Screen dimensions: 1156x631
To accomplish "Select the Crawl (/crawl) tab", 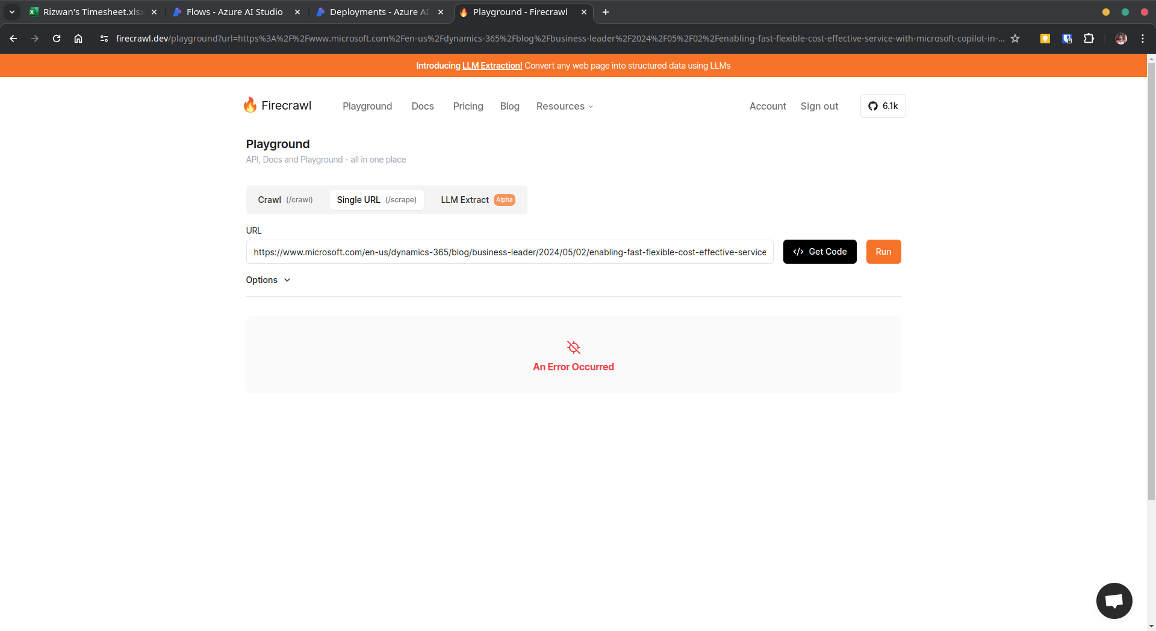I will click(285, 200).
